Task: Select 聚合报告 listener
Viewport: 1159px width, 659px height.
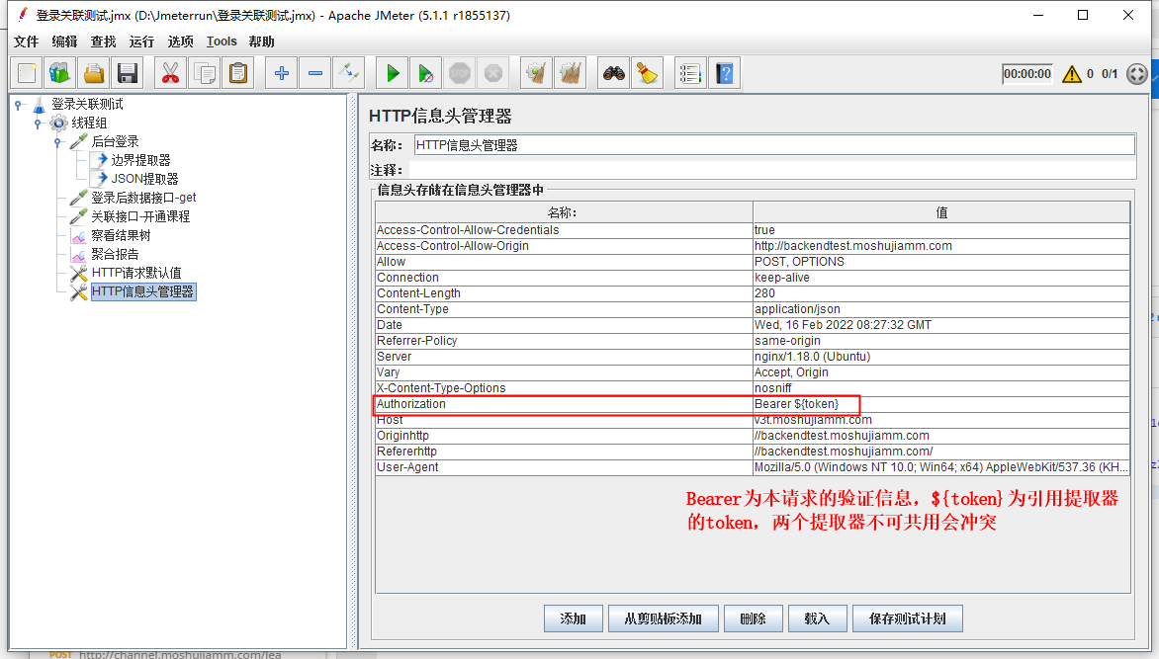Action: point(115,254)
